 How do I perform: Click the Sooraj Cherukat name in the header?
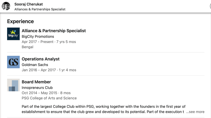29,4
